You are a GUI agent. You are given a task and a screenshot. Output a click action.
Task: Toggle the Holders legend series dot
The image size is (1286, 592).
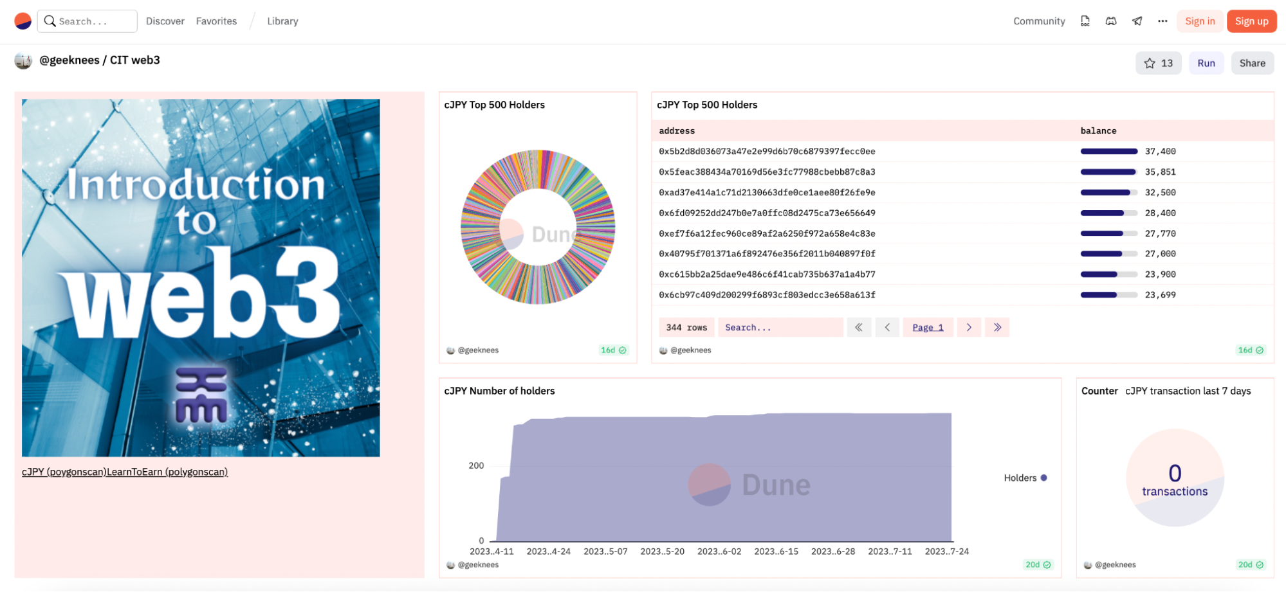coord(1043,478)
